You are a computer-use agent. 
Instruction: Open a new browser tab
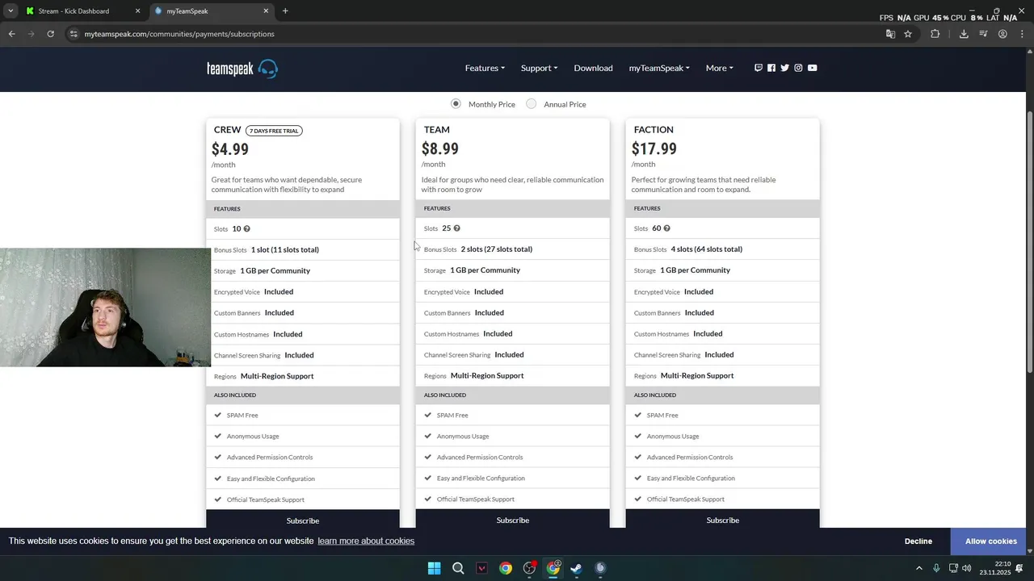pyautogui.click(x=285, y=11)
